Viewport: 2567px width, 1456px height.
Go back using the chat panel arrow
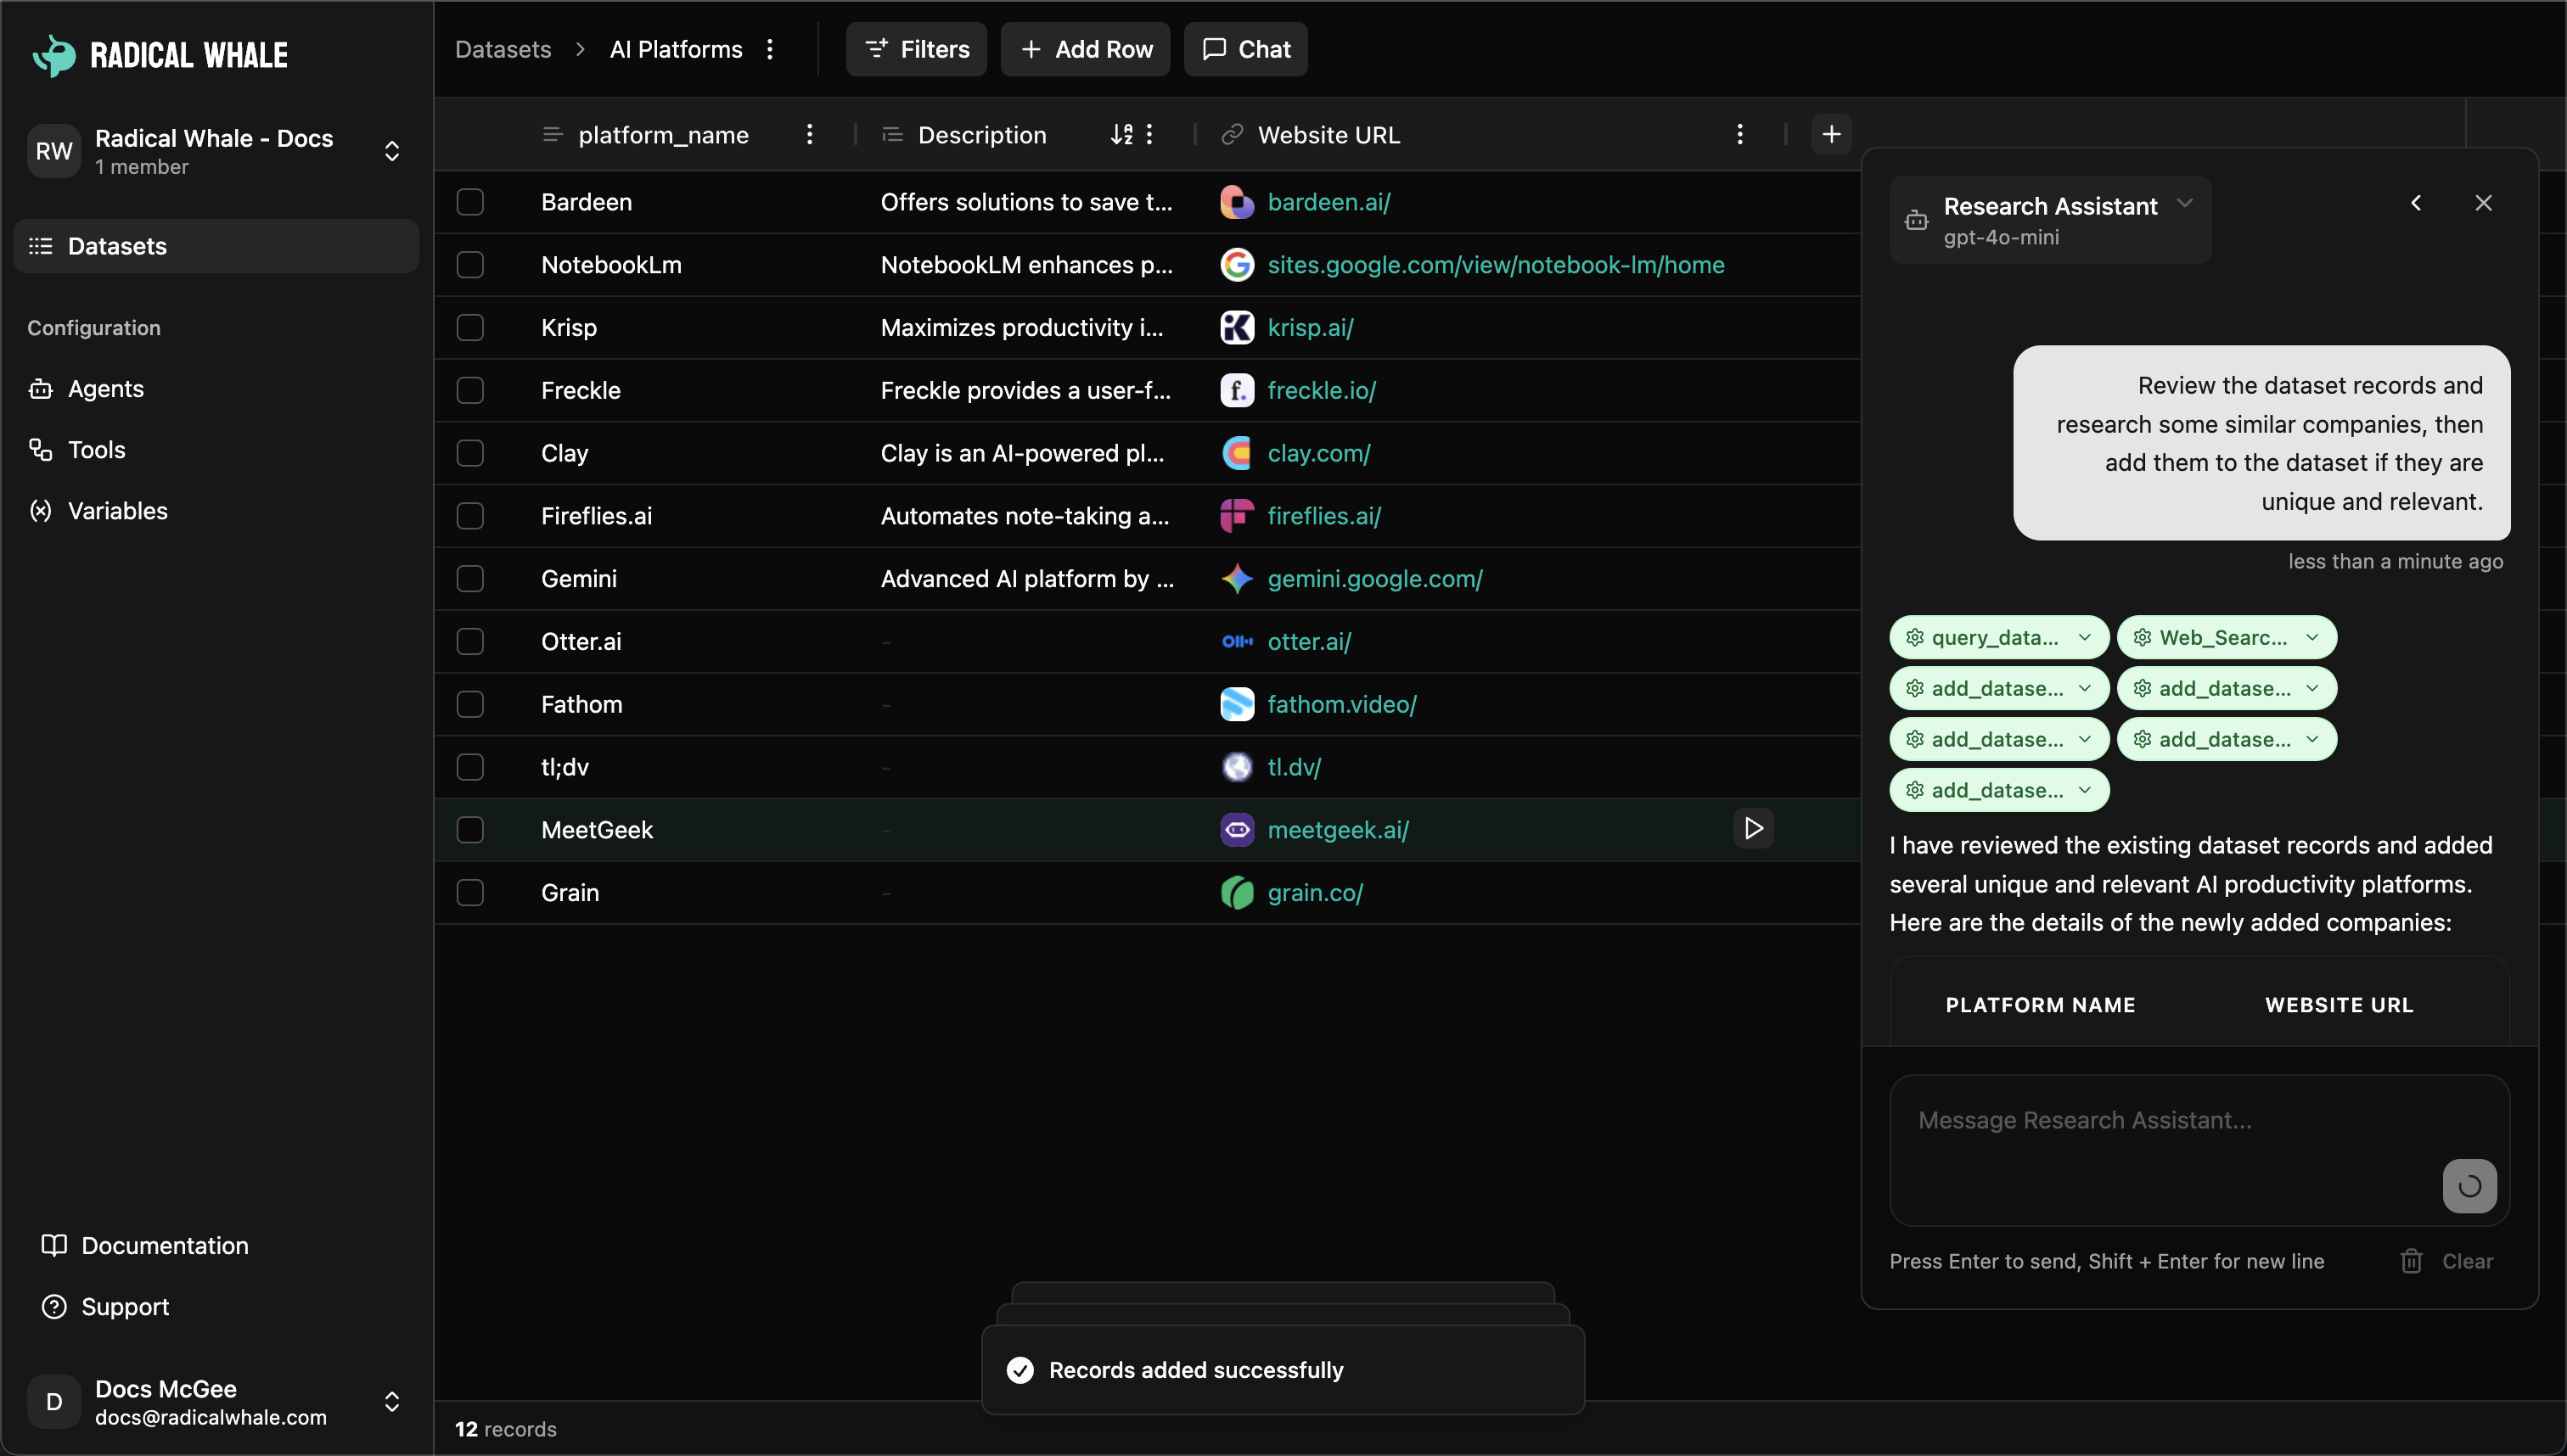2416,202
